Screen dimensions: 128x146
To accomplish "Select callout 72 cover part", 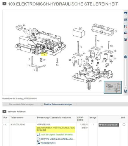I will 80,28.
